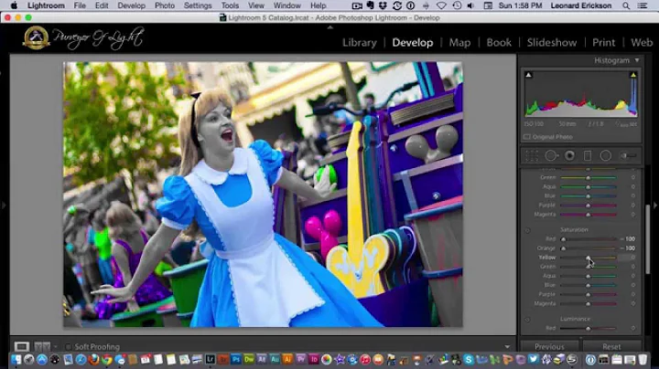Screen dimensions: 659x369
Task: Open Notification Center icon in menu bar
Action: (643, 5)
